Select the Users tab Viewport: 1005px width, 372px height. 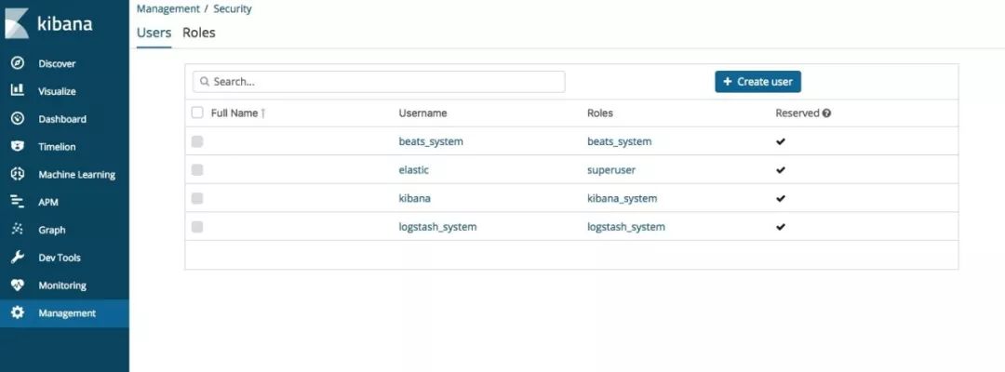pos(154,33)
